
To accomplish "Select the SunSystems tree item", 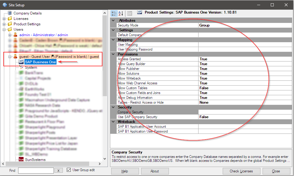I will [x=35, y=159].
